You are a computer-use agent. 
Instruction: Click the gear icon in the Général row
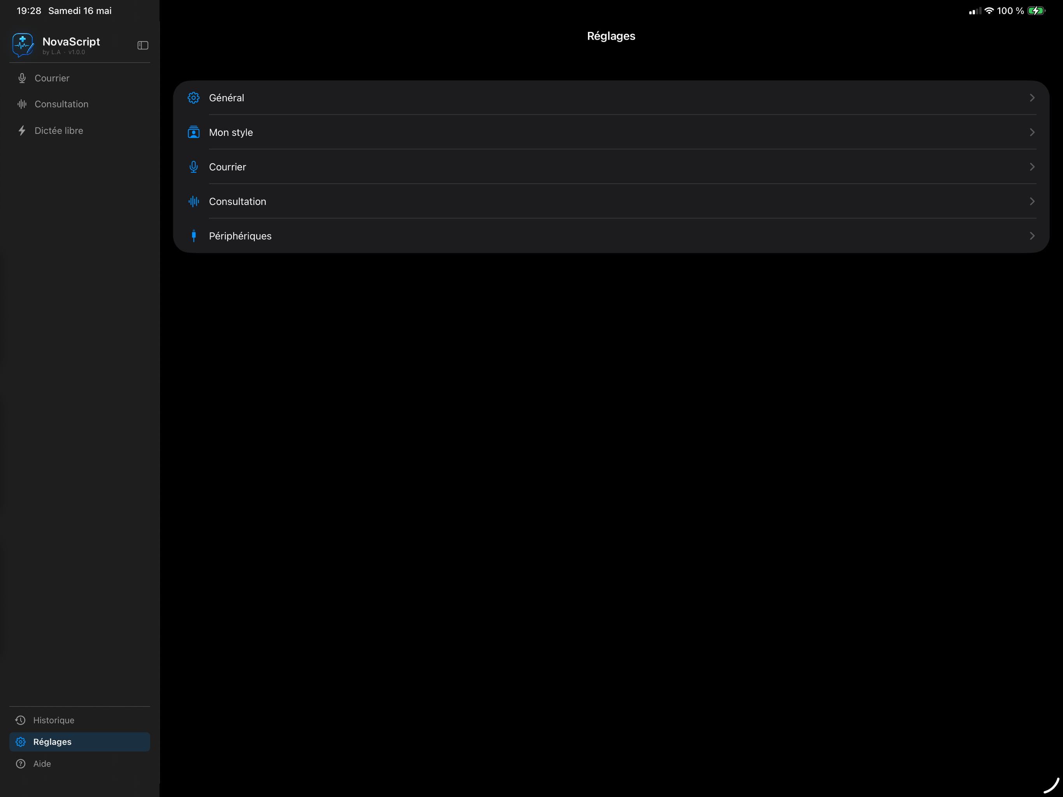click(194, 98)
